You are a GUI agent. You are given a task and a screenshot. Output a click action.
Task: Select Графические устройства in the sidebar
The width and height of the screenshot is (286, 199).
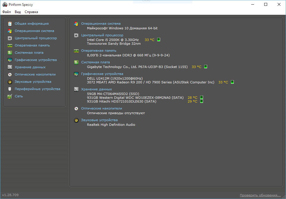tap(36, 60)
